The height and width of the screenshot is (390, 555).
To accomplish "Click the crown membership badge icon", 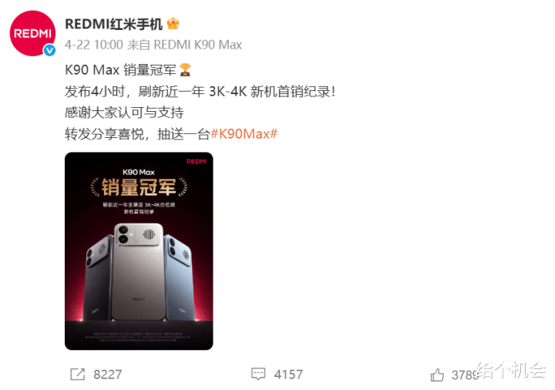I will tap(173, 24).
